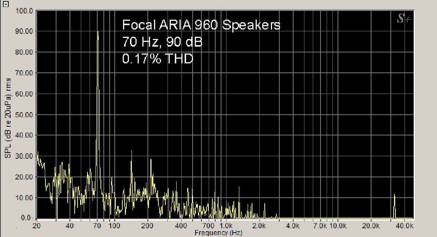This screenshot has height=237, width=437.
Task: Click the 20 label on the frequency axis
Action: (x=36, y=226)
